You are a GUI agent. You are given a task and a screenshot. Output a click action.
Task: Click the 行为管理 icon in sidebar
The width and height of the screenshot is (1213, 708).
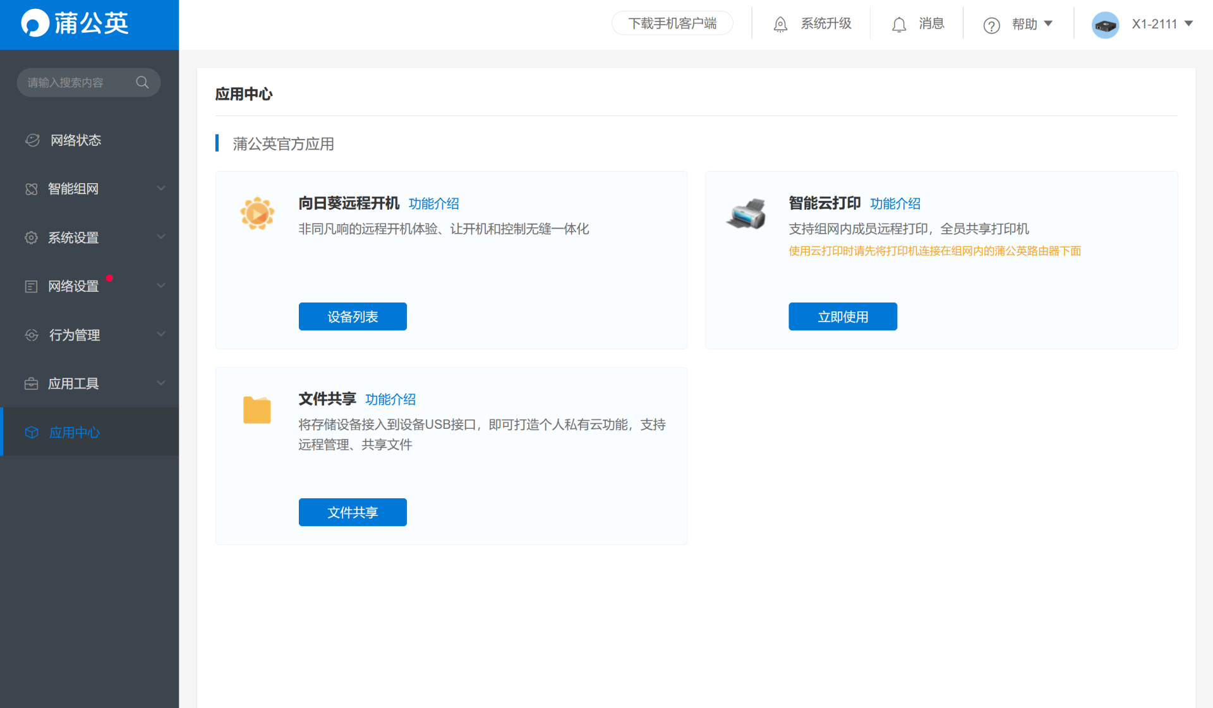pyautogui.click(x=32, y=335)
